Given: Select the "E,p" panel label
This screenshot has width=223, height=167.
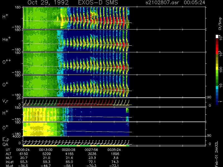Looking at the screenshot, I should (x=6, y=140).
